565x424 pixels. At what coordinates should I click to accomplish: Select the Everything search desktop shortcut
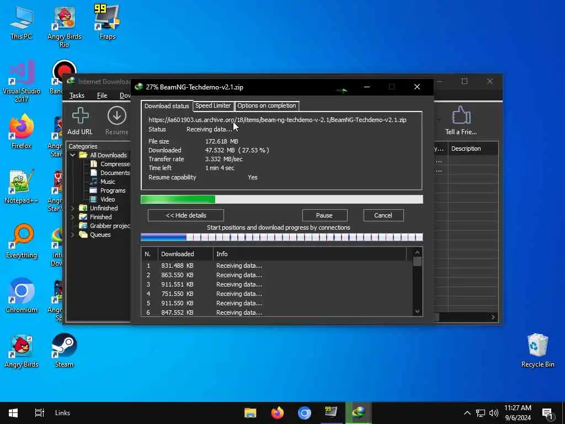pyautogui.click(x=22, y=242)
